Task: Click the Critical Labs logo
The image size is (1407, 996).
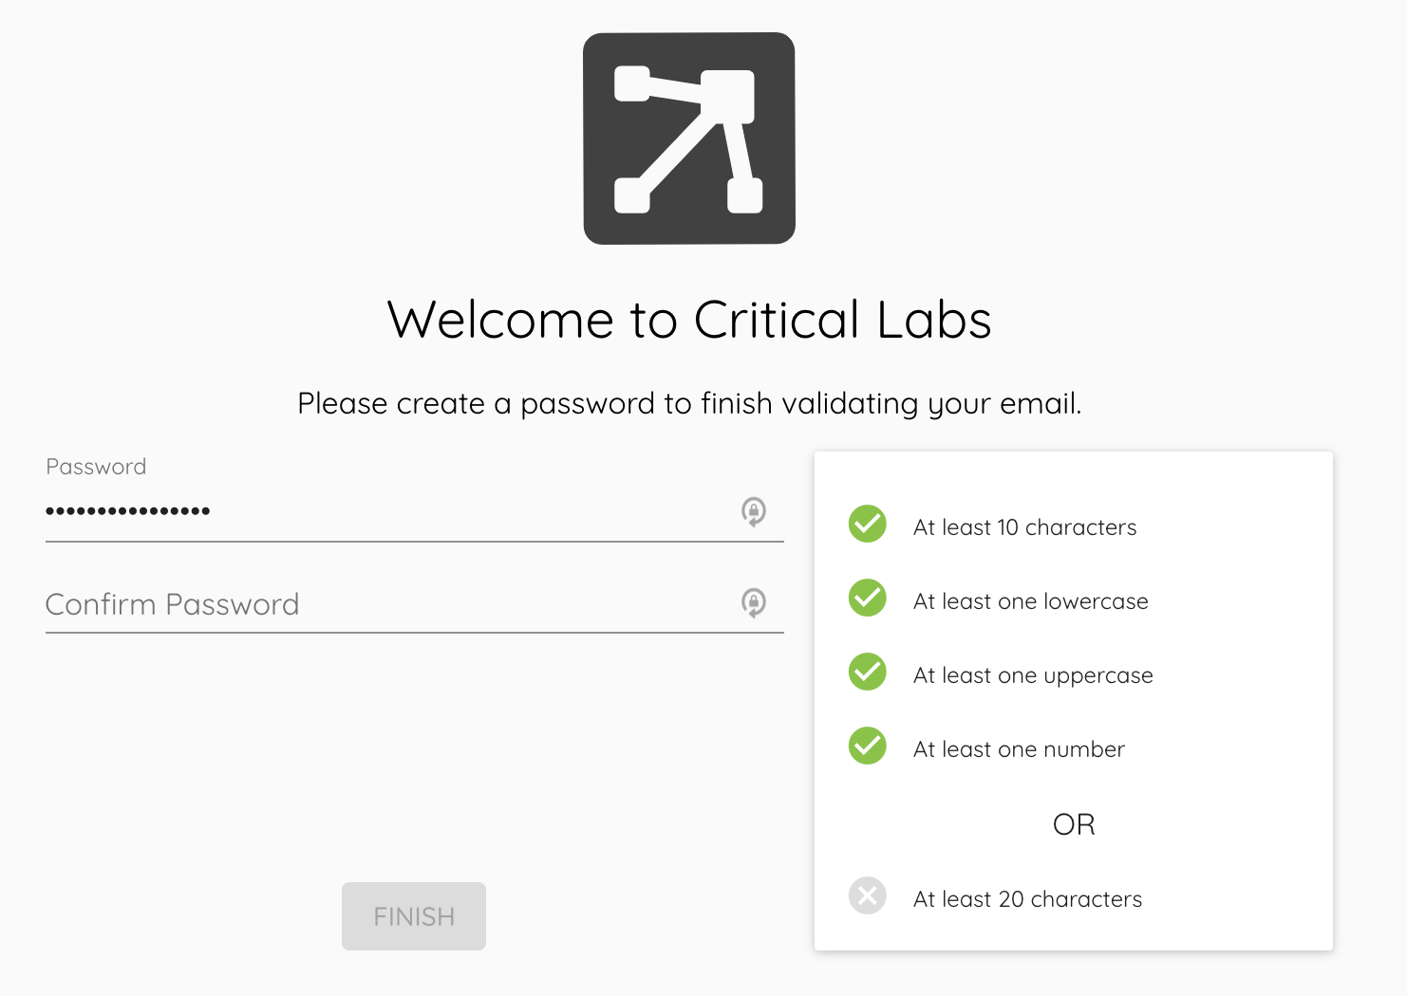Action: pos(689,138)
